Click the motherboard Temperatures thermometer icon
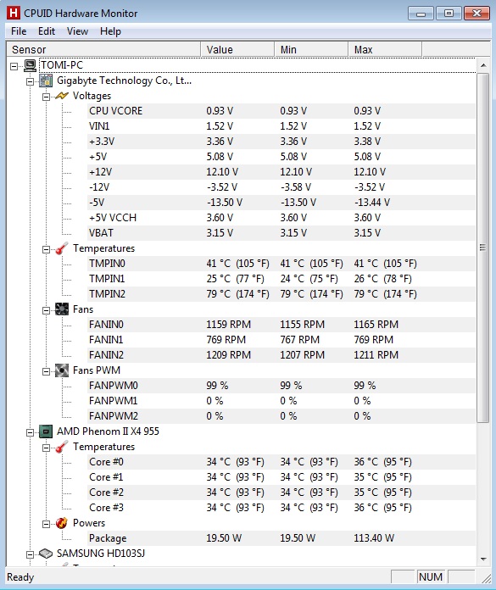 click(x=62, y=248)
